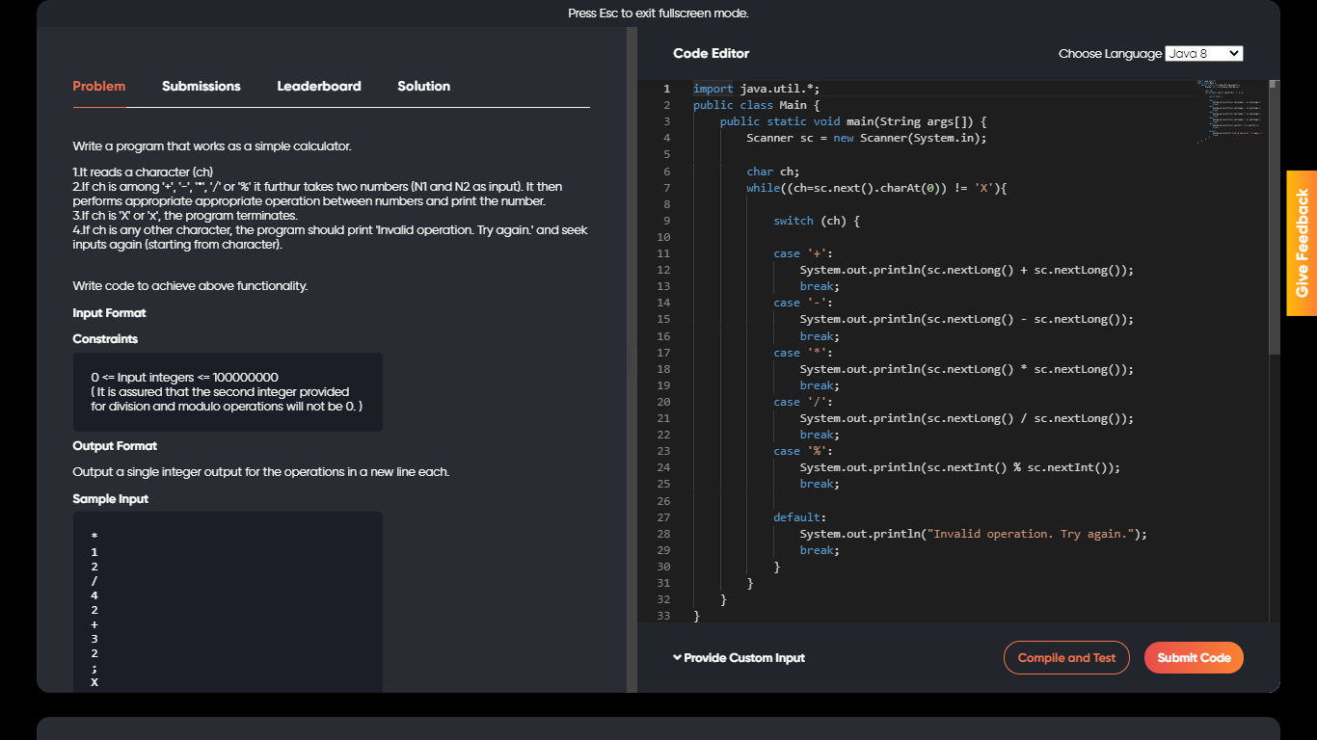
Task: Place cursor on the import java.util line
Action: 756,89
